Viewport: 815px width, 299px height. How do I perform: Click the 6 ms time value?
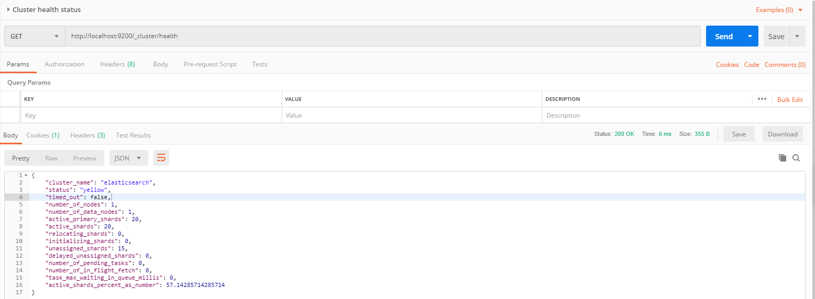tap(665, 134)
